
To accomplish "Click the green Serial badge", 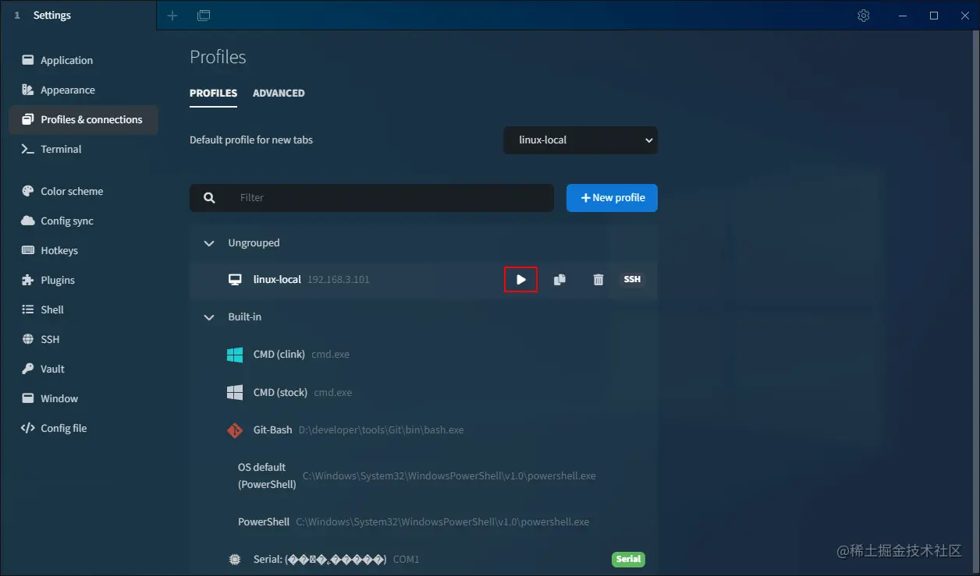I will [x=628, y=559].
